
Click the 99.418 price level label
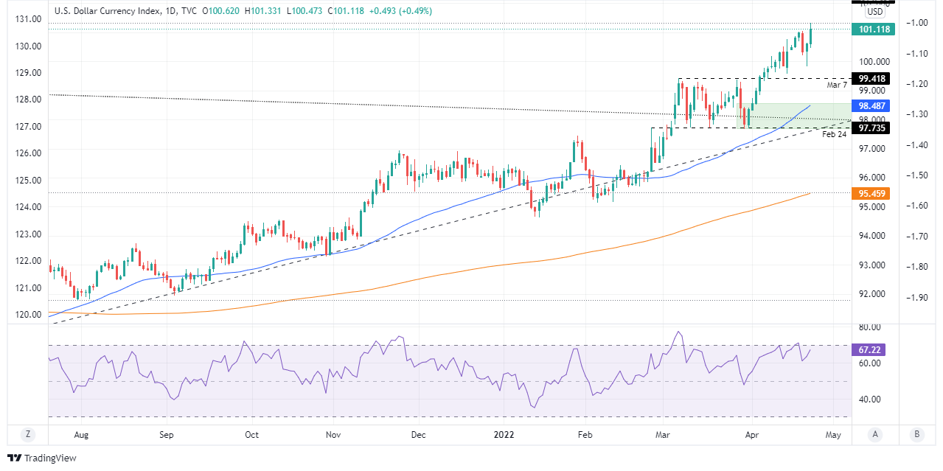869,78
